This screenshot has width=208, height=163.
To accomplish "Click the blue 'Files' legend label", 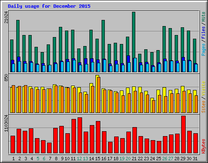I will (x=203, y=33).
